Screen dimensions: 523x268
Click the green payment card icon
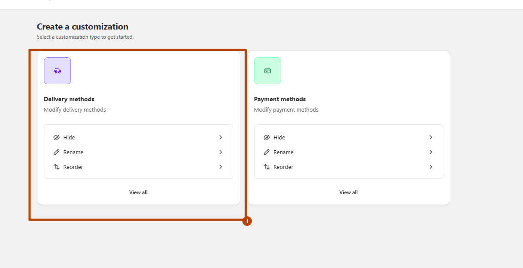pos(268,71)
